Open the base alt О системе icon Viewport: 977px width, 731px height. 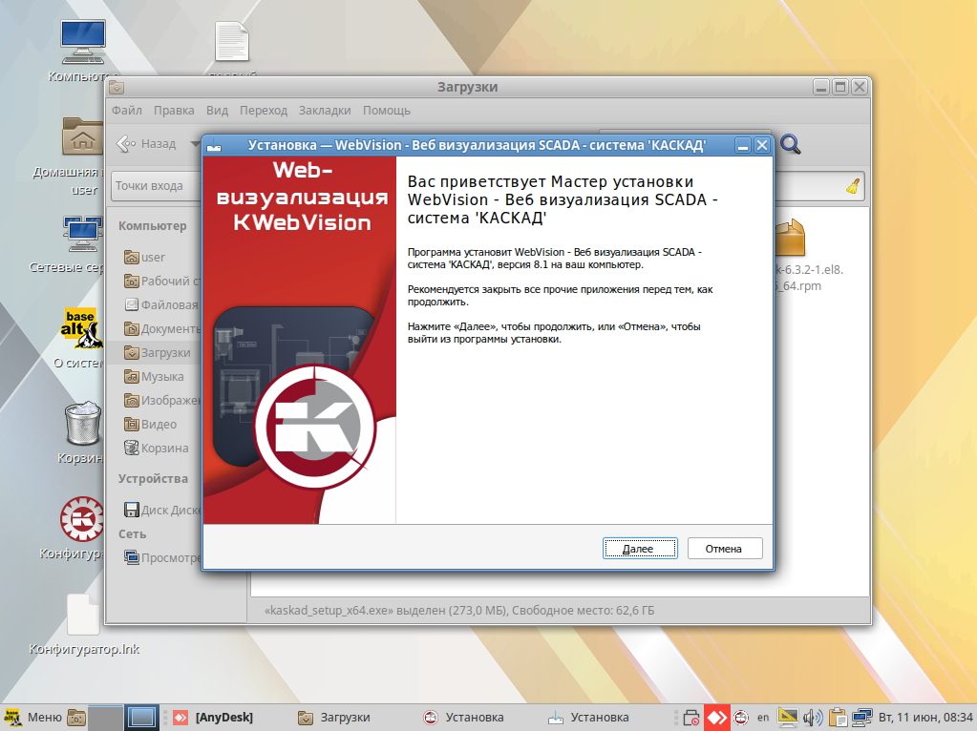click(83, 329)
